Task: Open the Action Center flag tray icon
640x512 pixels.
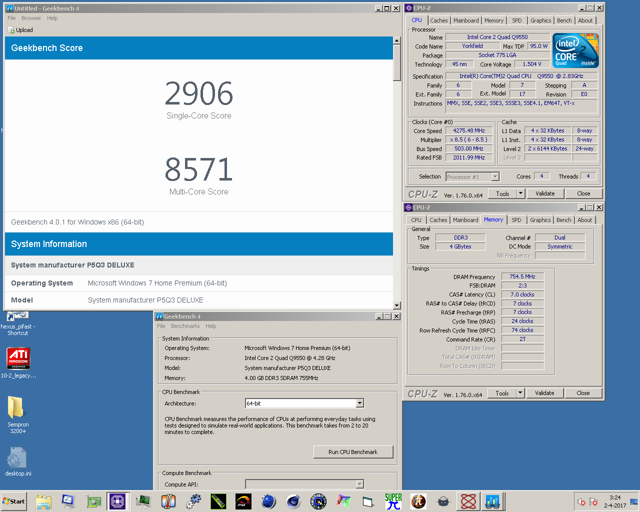Action: (593, 501)
